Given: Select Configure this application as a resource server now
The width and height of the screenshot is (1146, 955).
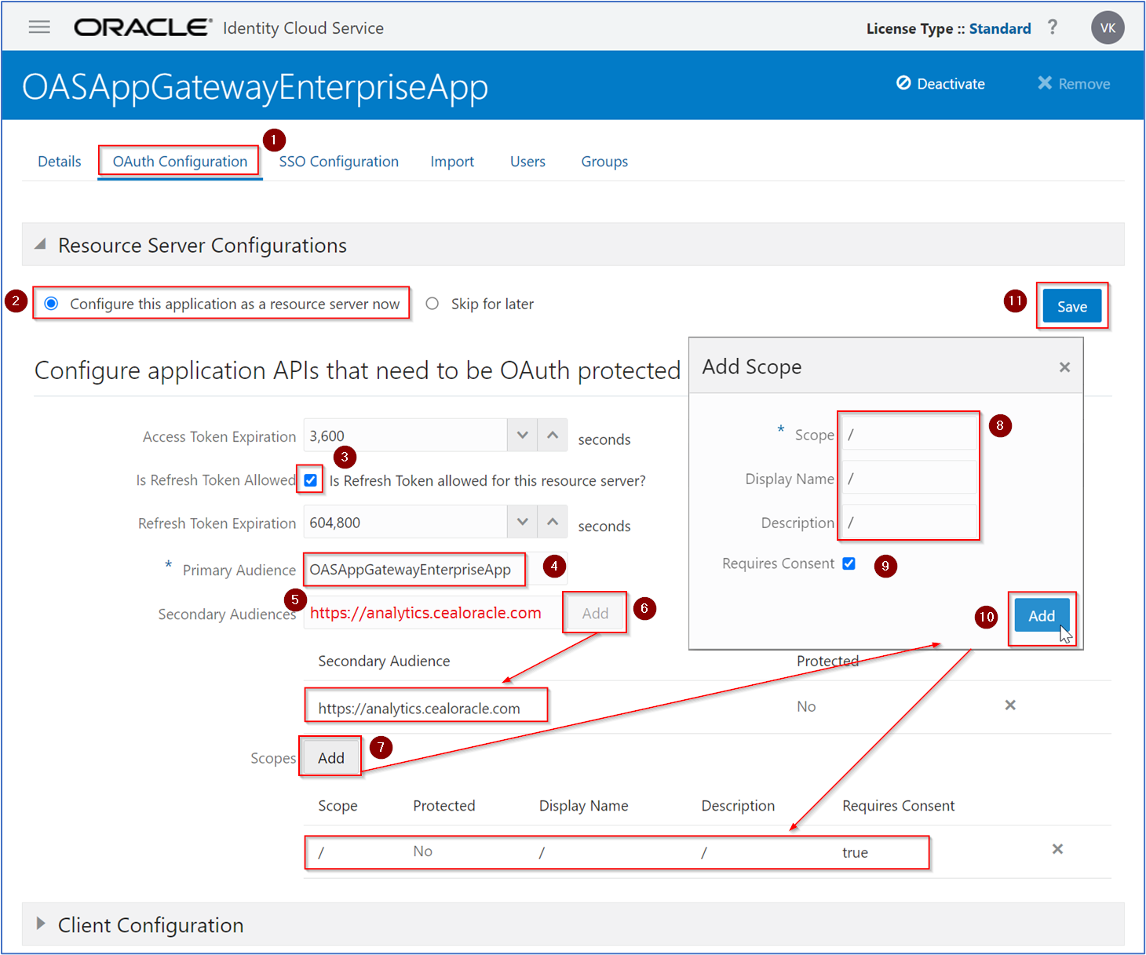Looking at the screenshot, I should [51, 304].
